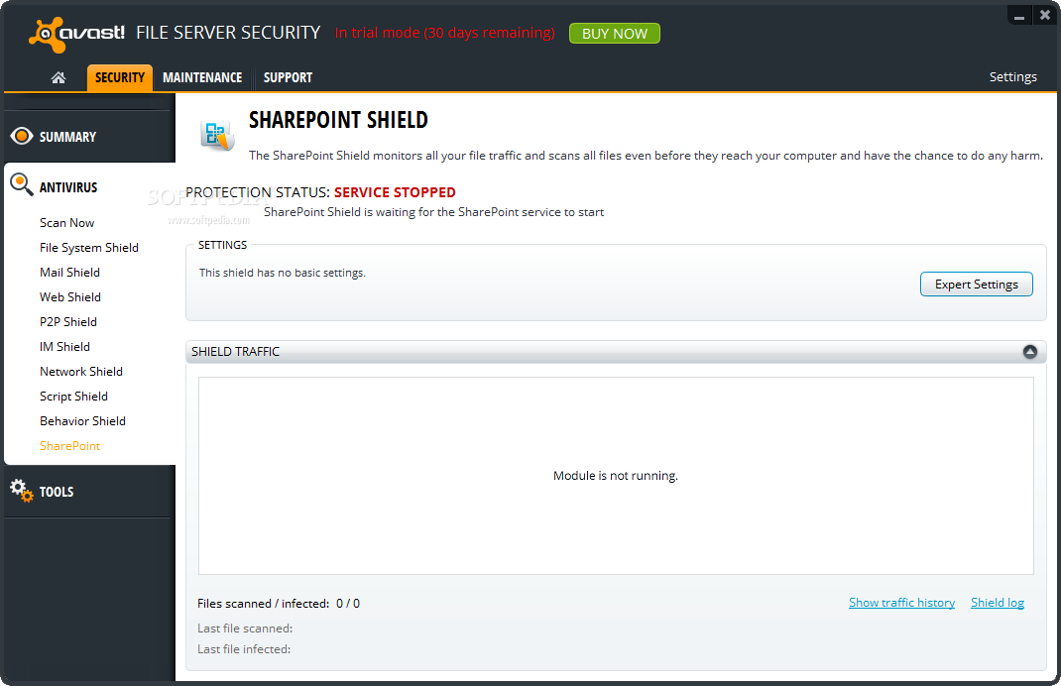The height and width of the screenshot is (686, 1061).
Task: Open Script Shield
Action: (x=73, y=397)
